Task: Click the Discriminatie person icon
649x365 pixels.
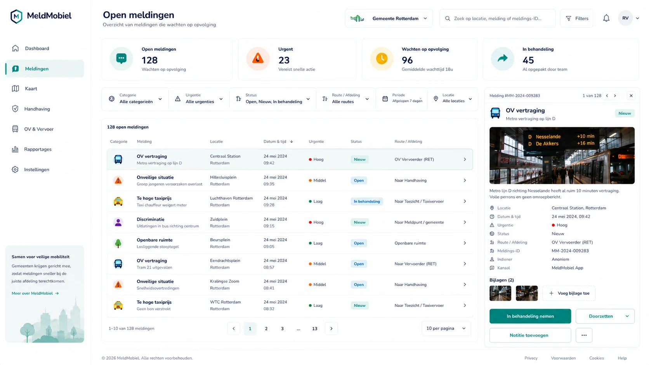Action: tap(118, 222)
